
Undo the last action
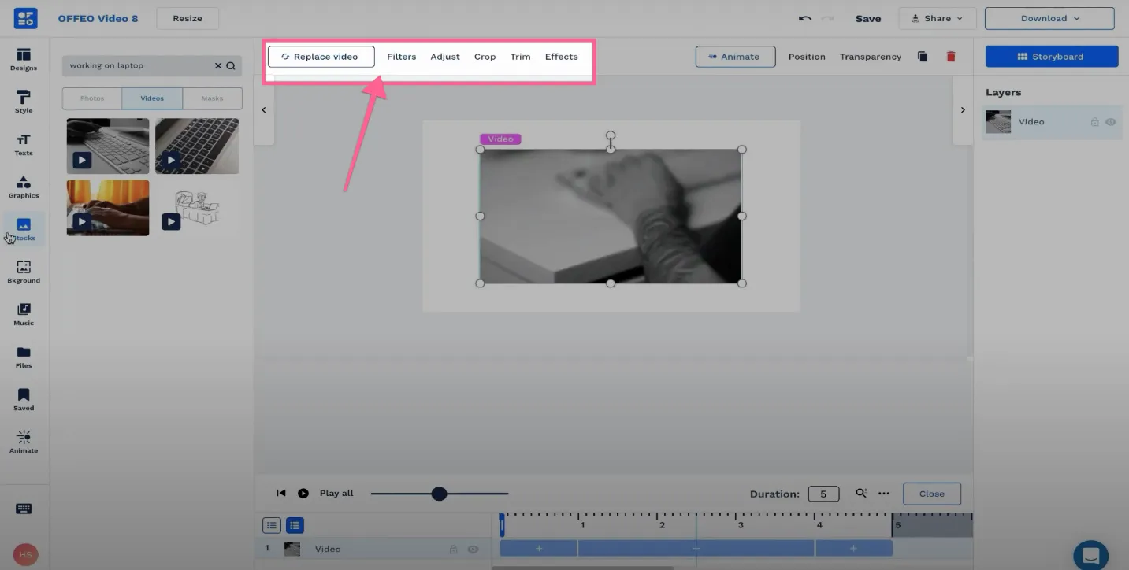coord(805,18)
